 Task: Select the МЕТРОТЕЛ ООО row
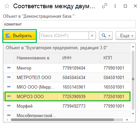pyautogui.click(x=67, y=77)
